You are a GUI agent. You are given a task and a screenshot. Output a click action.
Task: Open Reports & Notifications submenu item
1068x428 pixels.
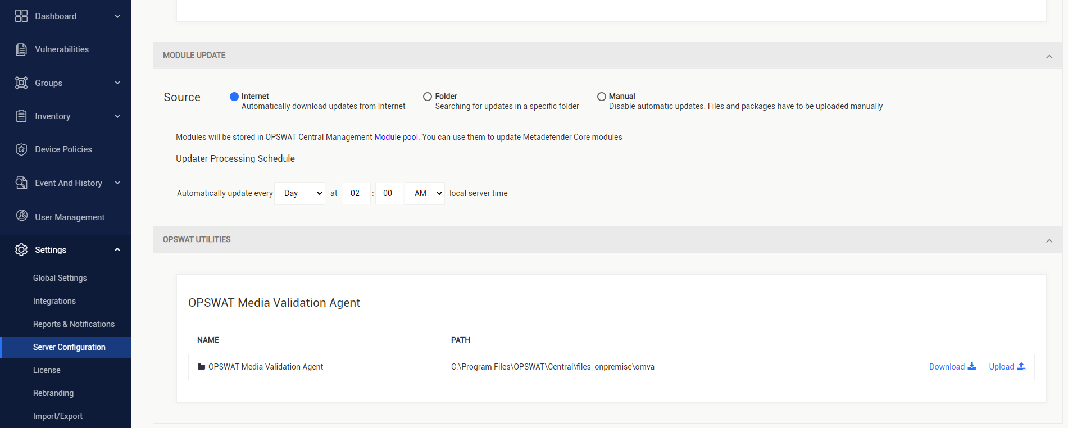click(x=74, y=324)
